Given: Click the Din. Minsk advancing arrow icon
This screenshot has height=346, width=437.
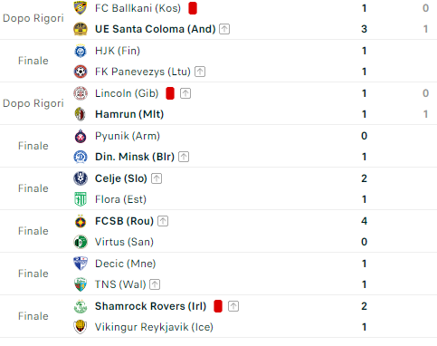Looking at the screenshot, I should (x=184, y=157).
